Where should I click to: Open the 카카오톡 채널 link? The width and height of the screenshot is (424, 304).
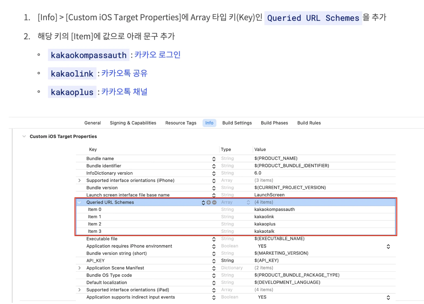click(x=124, y=92)
